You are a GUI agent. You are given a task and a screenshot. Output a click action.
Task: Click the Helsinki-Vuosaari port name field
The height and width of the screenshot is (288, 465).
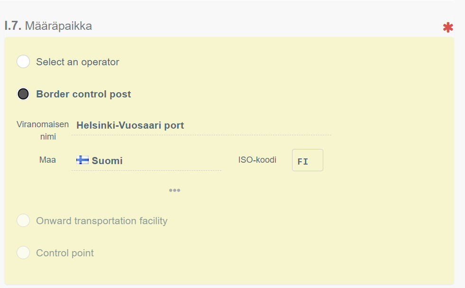point(201,126)
